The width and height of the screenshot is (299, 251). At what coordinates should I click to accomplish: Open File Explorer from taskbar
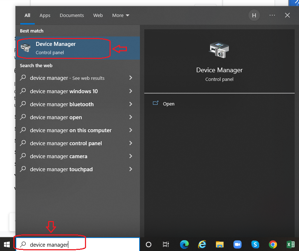219,244
